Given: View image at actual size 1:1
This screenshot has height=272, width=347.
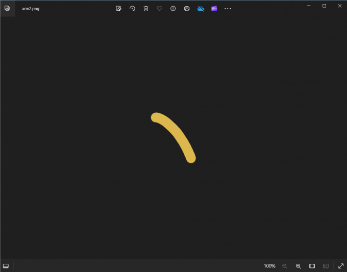Looking at the screenshot, I should 326,266.
